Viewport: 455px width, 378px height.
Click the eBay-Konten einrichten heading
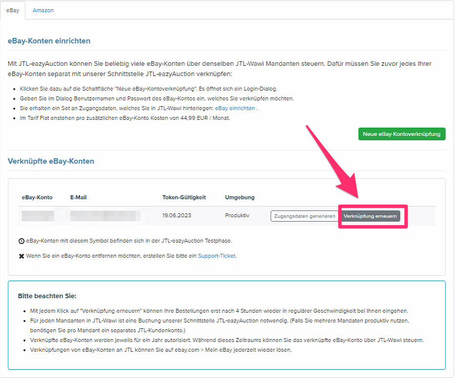click(x=49, y=41)
